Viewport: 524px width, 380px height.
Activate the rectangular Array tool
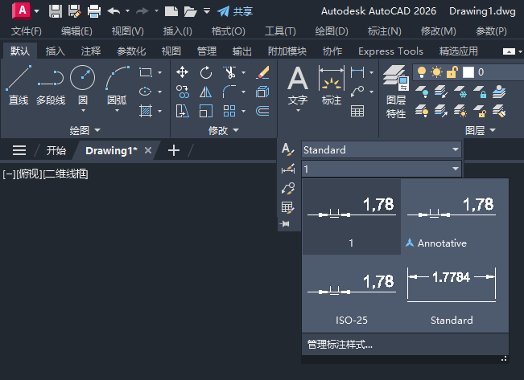(x=229, y=111)
